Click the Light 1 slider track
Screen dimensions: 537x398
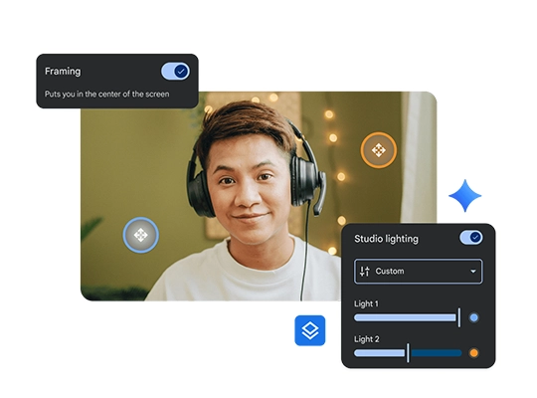pyautogui.click(x=407, y=317)
